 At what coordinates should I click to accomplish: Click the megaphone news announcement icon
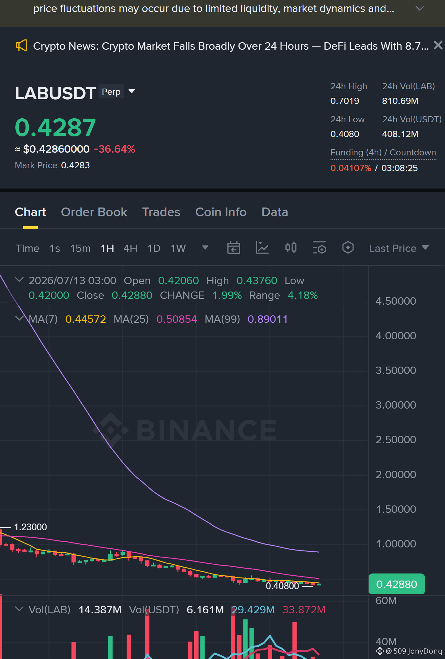point(21,46)
